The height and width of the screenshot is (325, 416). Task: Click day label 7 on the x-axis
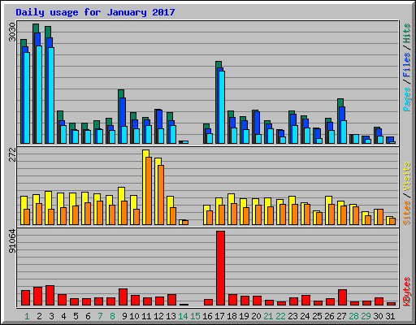point(100,316)
